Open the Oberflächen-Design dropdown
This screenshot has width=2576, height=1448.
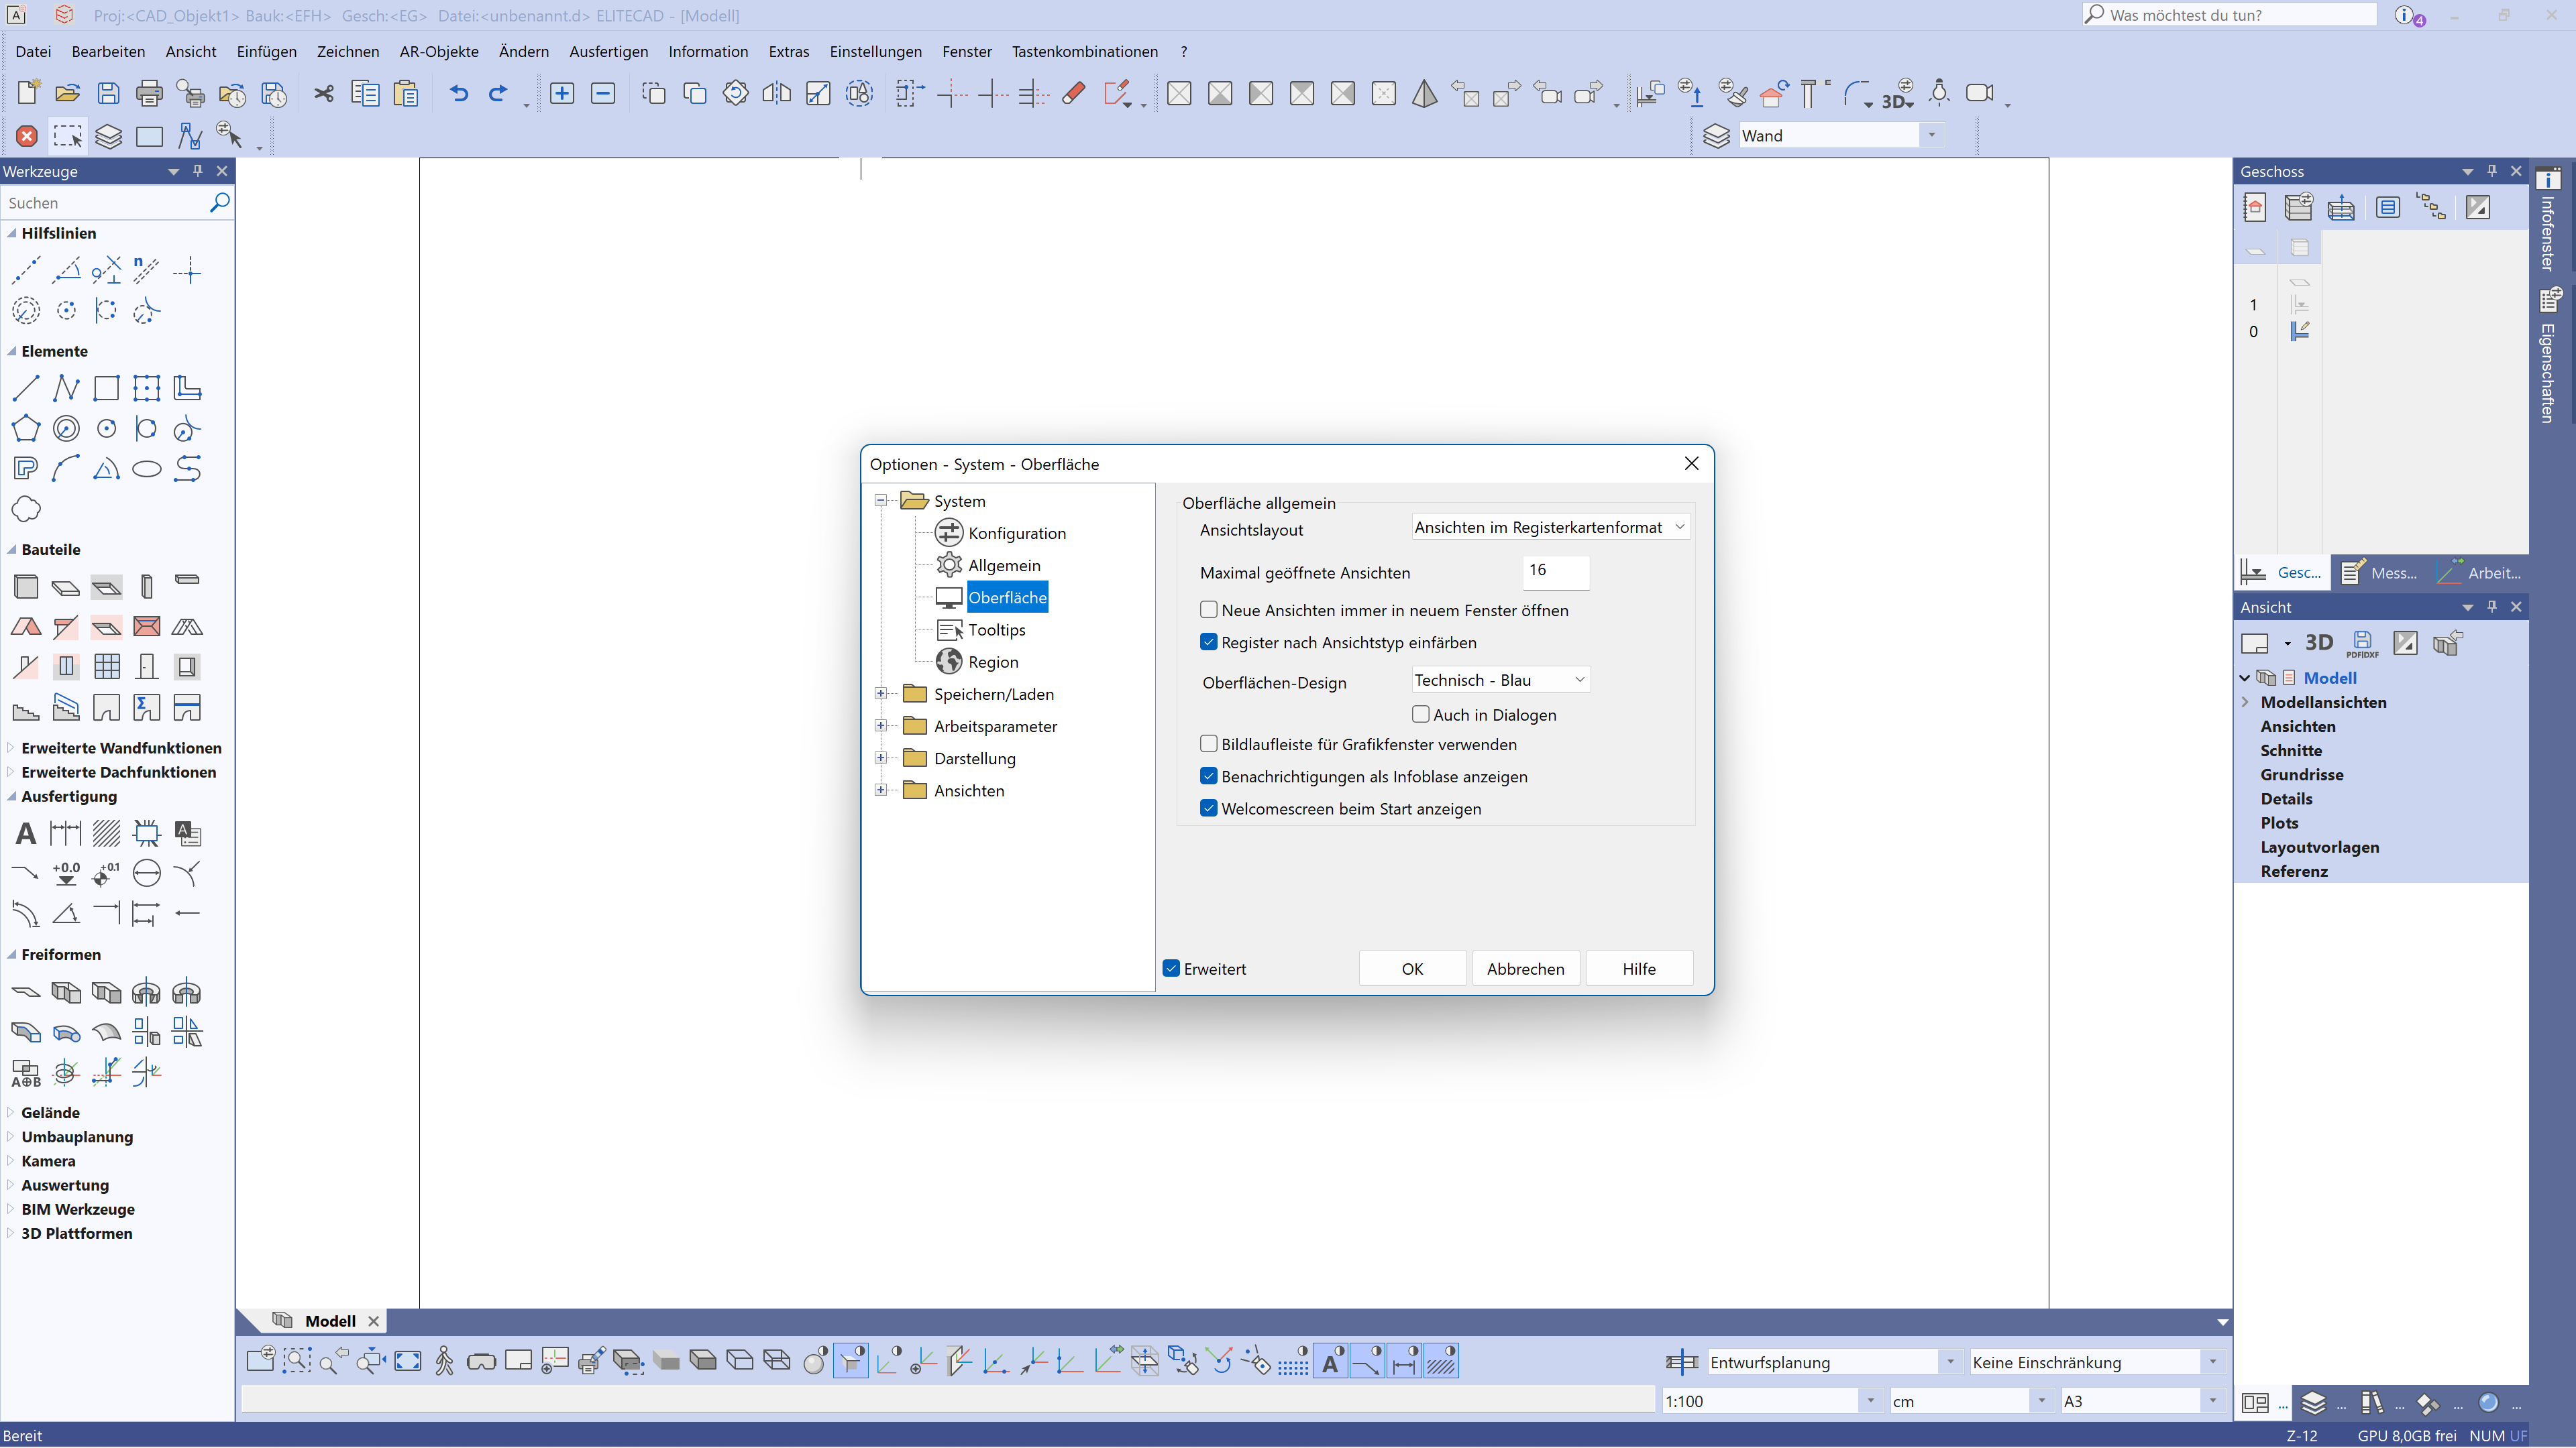[1499, 680]
